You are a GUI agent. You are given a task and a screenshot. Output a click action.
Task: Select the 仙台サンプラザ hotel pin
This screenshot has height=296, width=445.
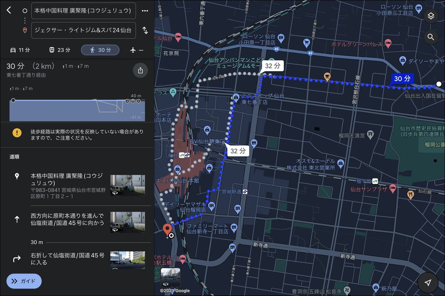click(x=393, y=187)
